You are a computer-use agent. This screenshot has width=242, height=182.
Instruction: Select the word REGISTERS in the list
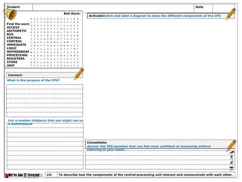coord(15,59)
